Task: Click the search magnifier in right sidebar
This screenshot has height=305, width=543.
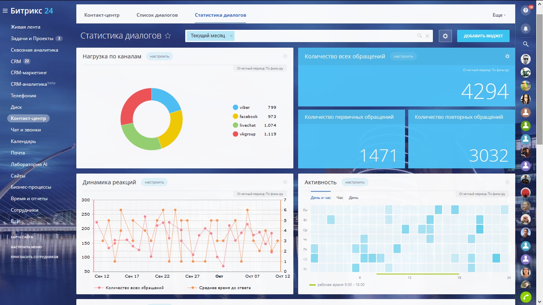Action: pyautogui.click(x=526, y=44)
